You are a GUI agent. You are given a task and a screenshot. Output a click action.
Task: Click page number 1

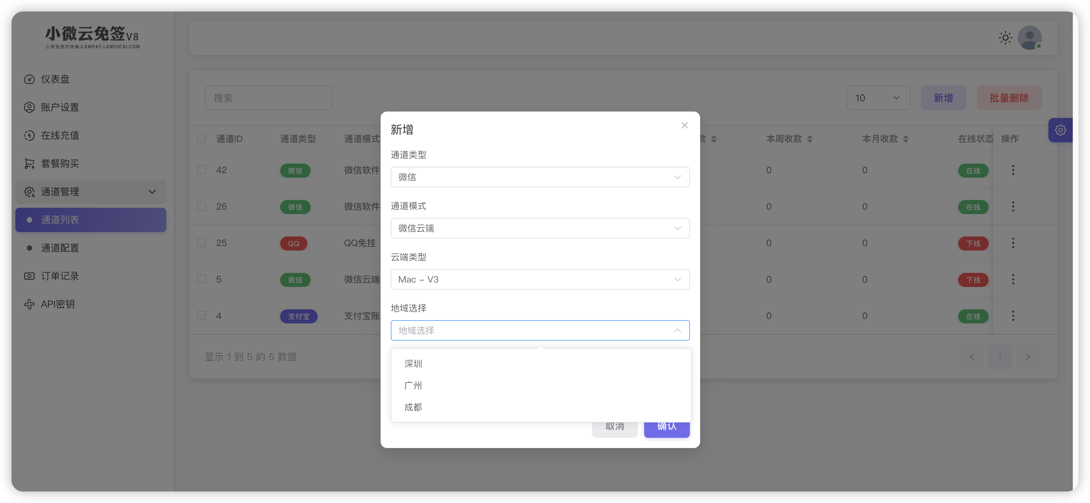click(999, 356)
